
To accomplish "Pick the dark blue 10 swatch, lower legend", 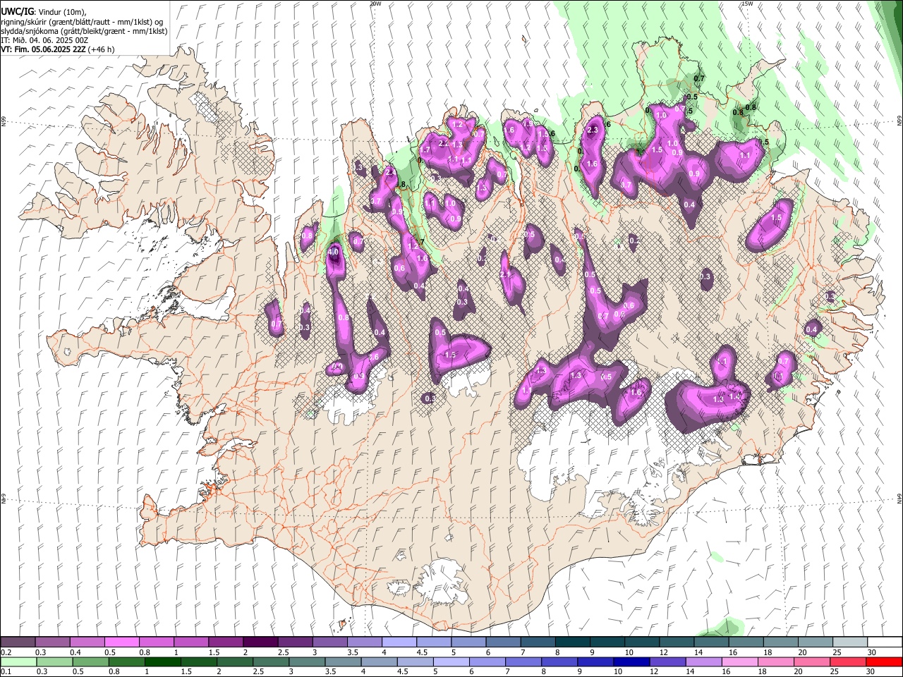I will tap(631, 661).
